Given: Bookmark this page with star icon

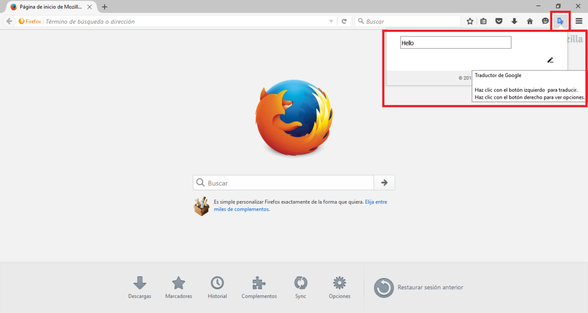Looking at the screenshot, I should point(470,21).
